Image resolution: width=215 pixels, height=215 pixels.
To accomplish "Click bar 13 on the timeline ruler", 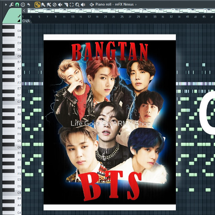I will coord(73,17).
